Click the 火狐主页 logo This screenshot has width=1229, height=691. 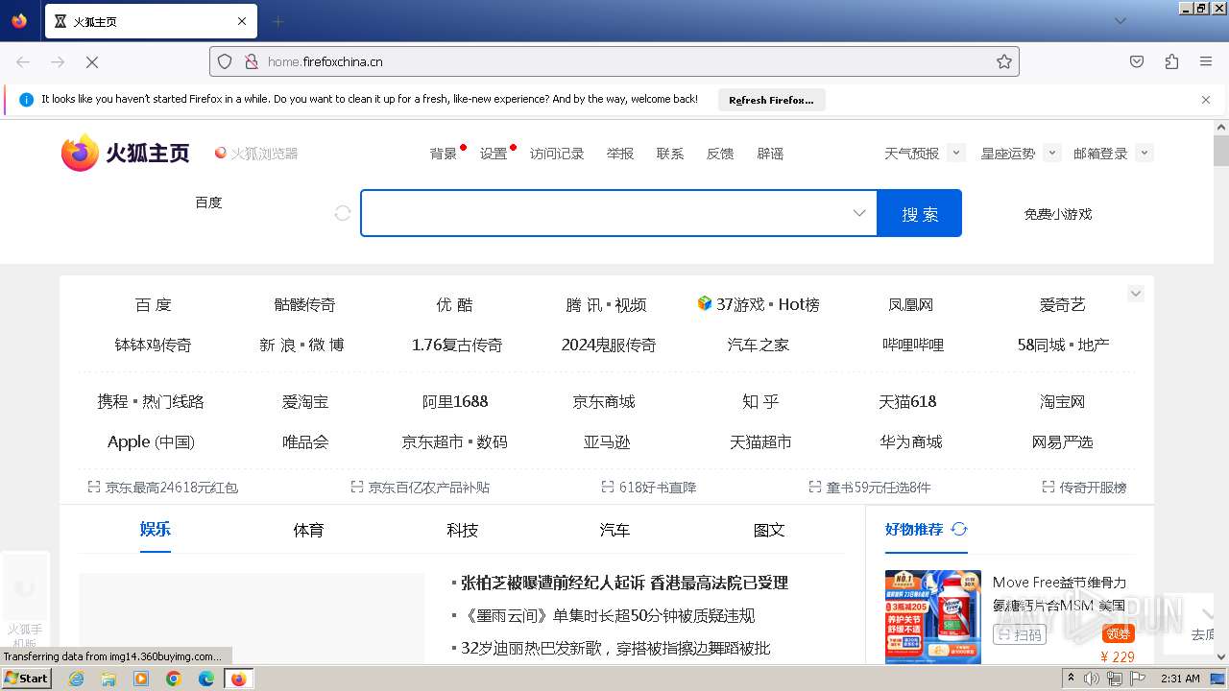click(x=125, y=153)
